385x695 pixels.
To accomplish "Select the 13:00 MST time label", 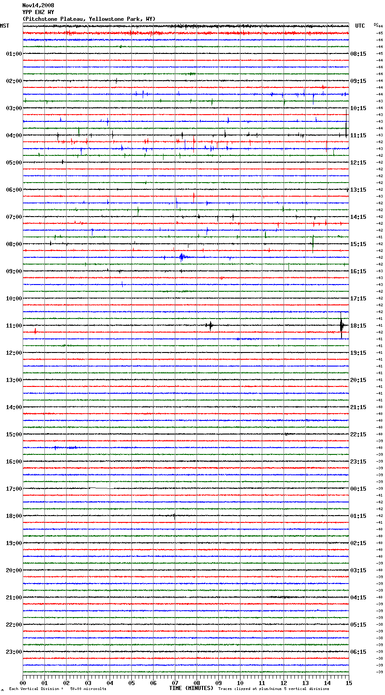I will (x=14, y=380).
